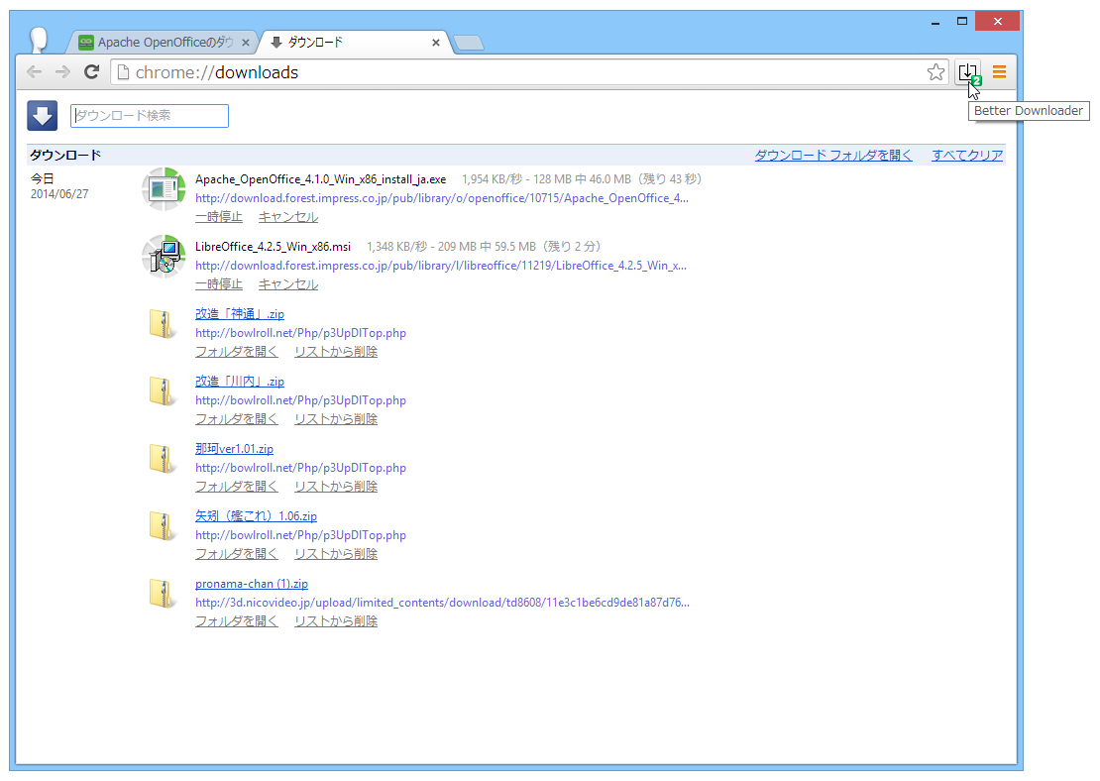The image size is (1100, 781).
Task: Go back using the back arrow
Action: coord(33,71)
